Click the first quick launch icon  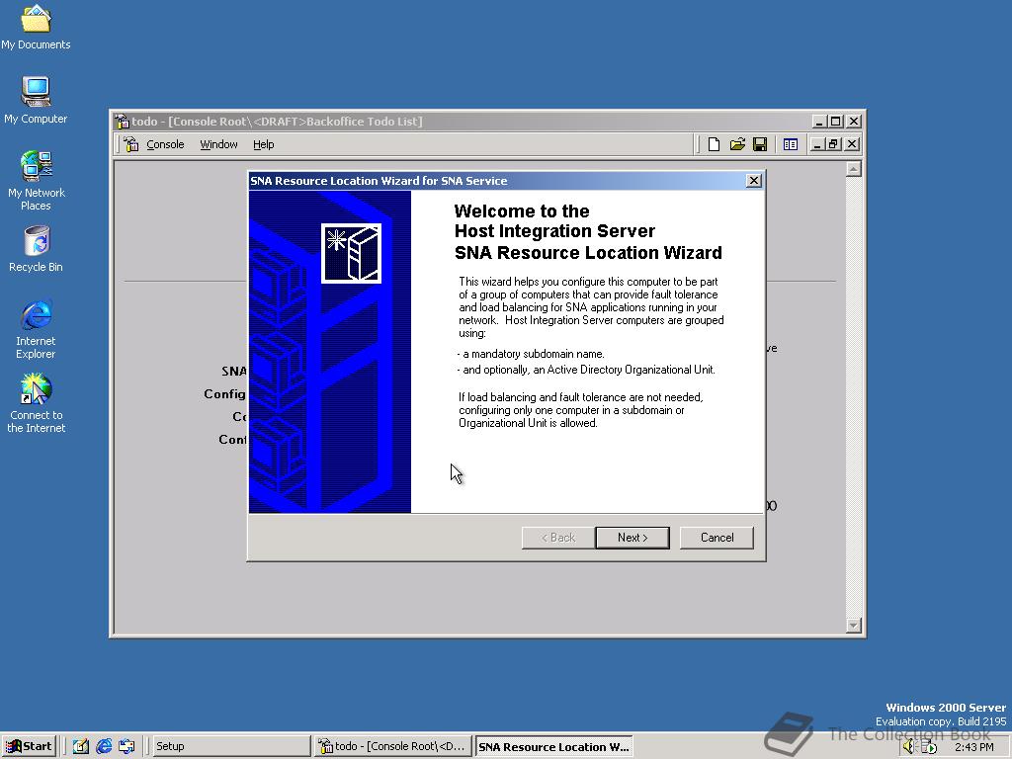(x=81, y=746)
